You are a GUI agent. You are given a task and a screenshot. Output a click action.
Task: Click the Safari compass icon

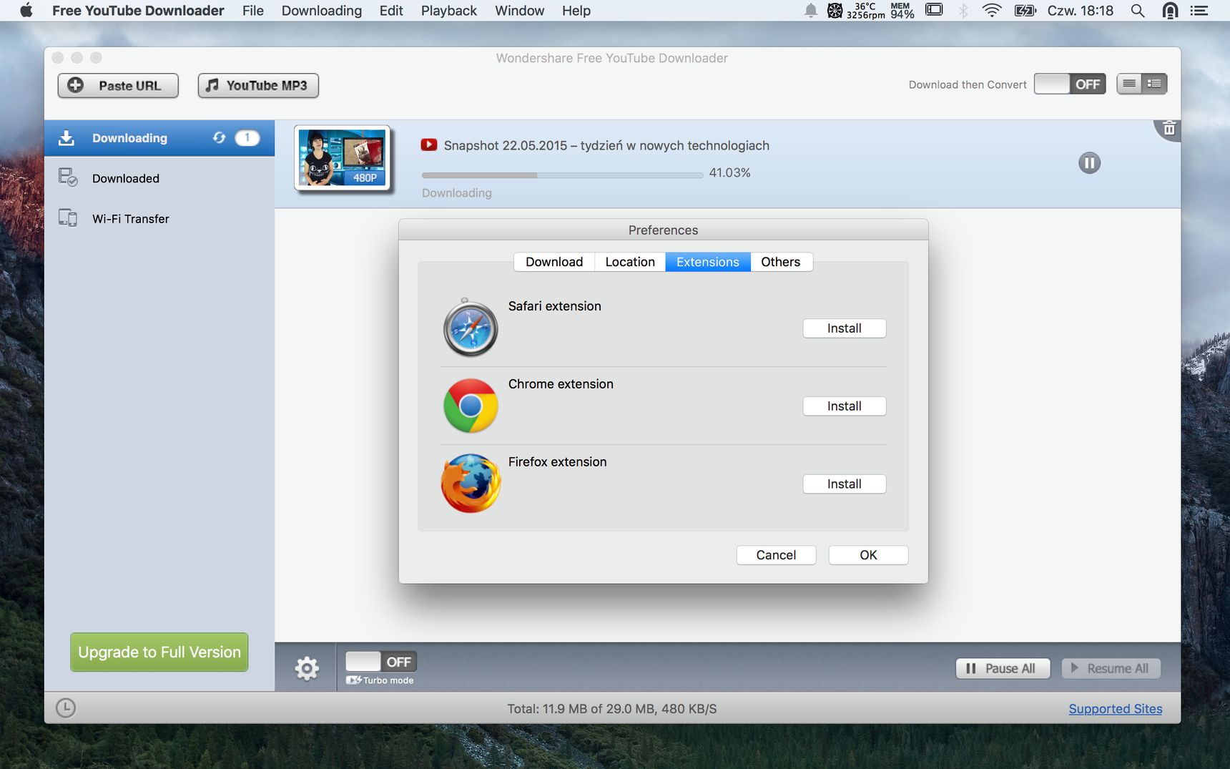pos(471,328)
